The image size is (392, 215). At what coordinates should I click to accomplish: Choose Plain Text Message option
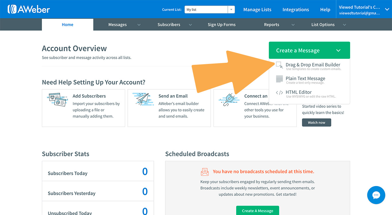click(x=309, y=80)
